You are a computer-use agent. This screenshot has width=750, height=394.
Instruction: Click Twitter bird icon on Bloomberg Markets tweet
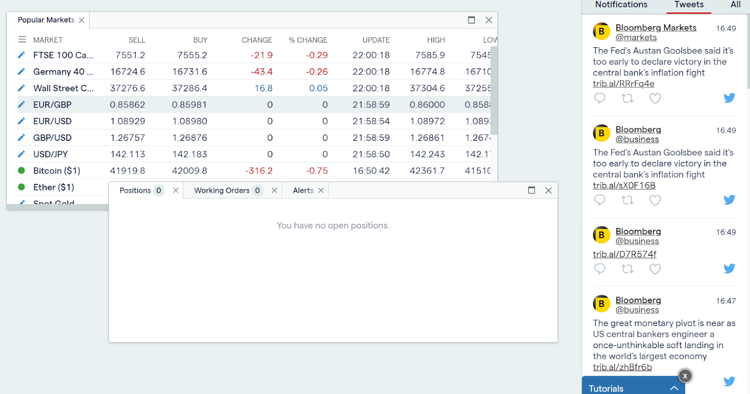point(729,98)
